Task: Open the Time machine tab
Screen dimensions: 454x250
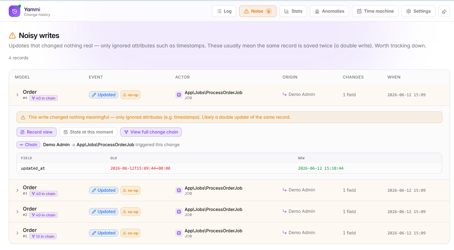Action: [x=375, y=11]
